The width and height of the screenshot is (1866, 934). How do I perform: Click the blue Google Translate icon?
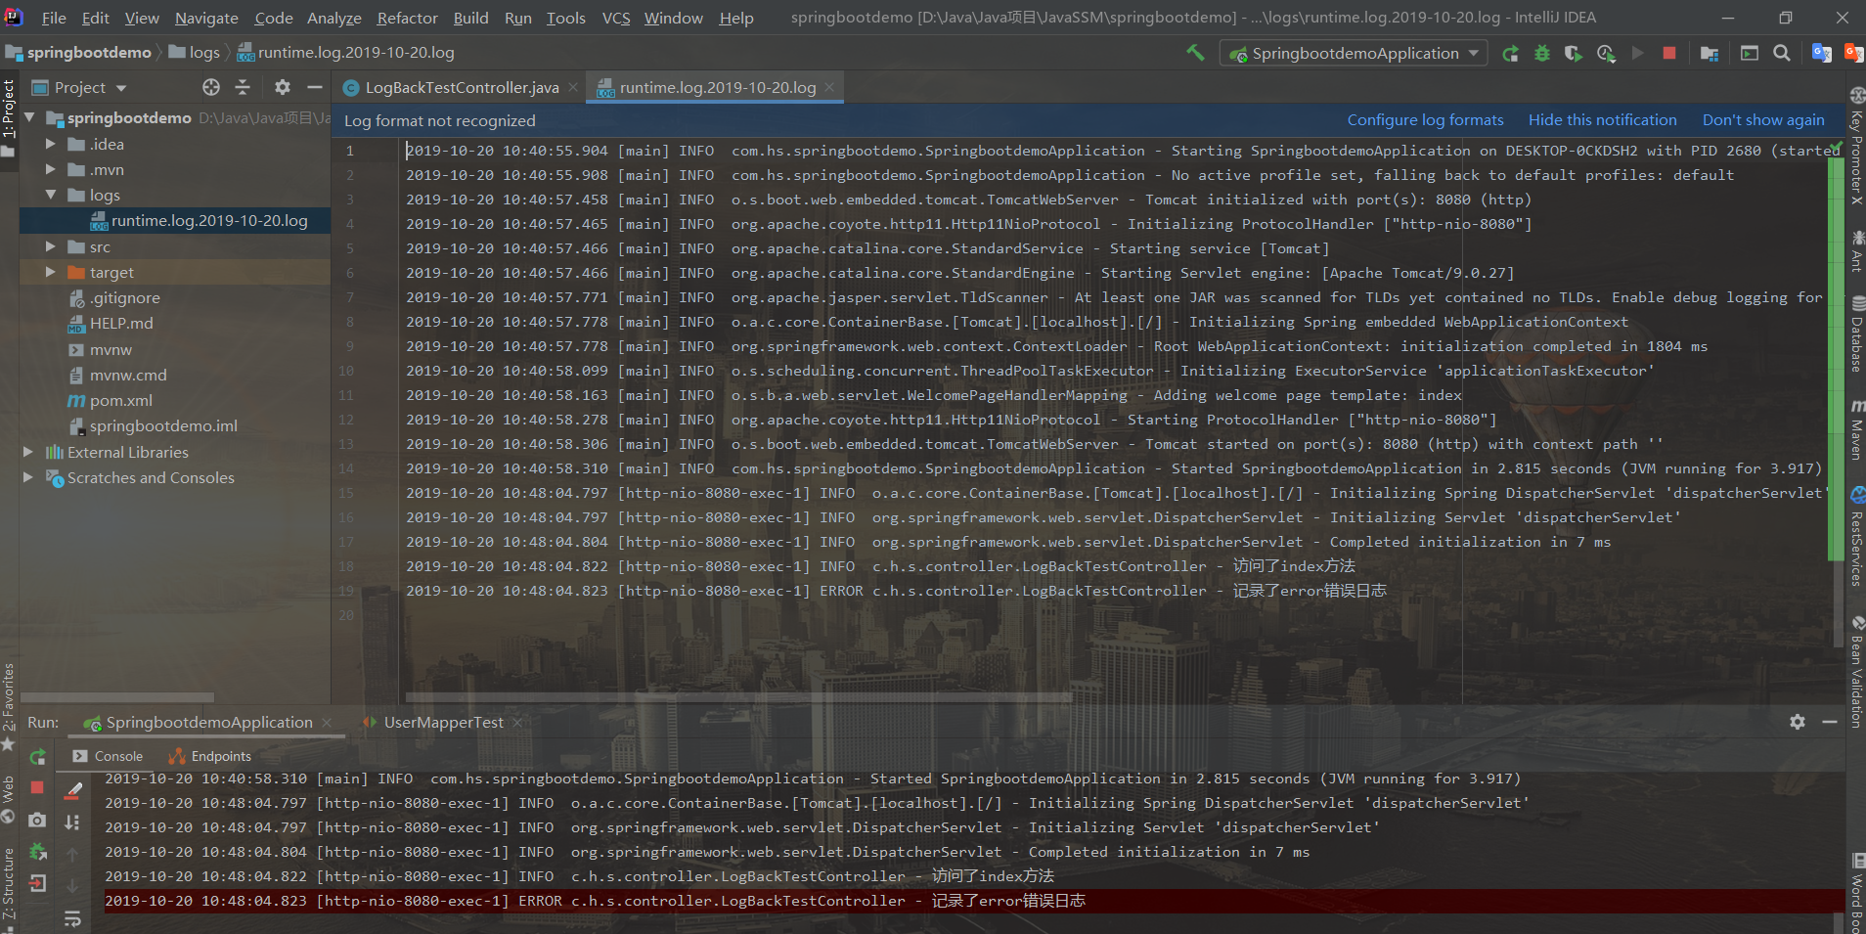point(1821,53)
